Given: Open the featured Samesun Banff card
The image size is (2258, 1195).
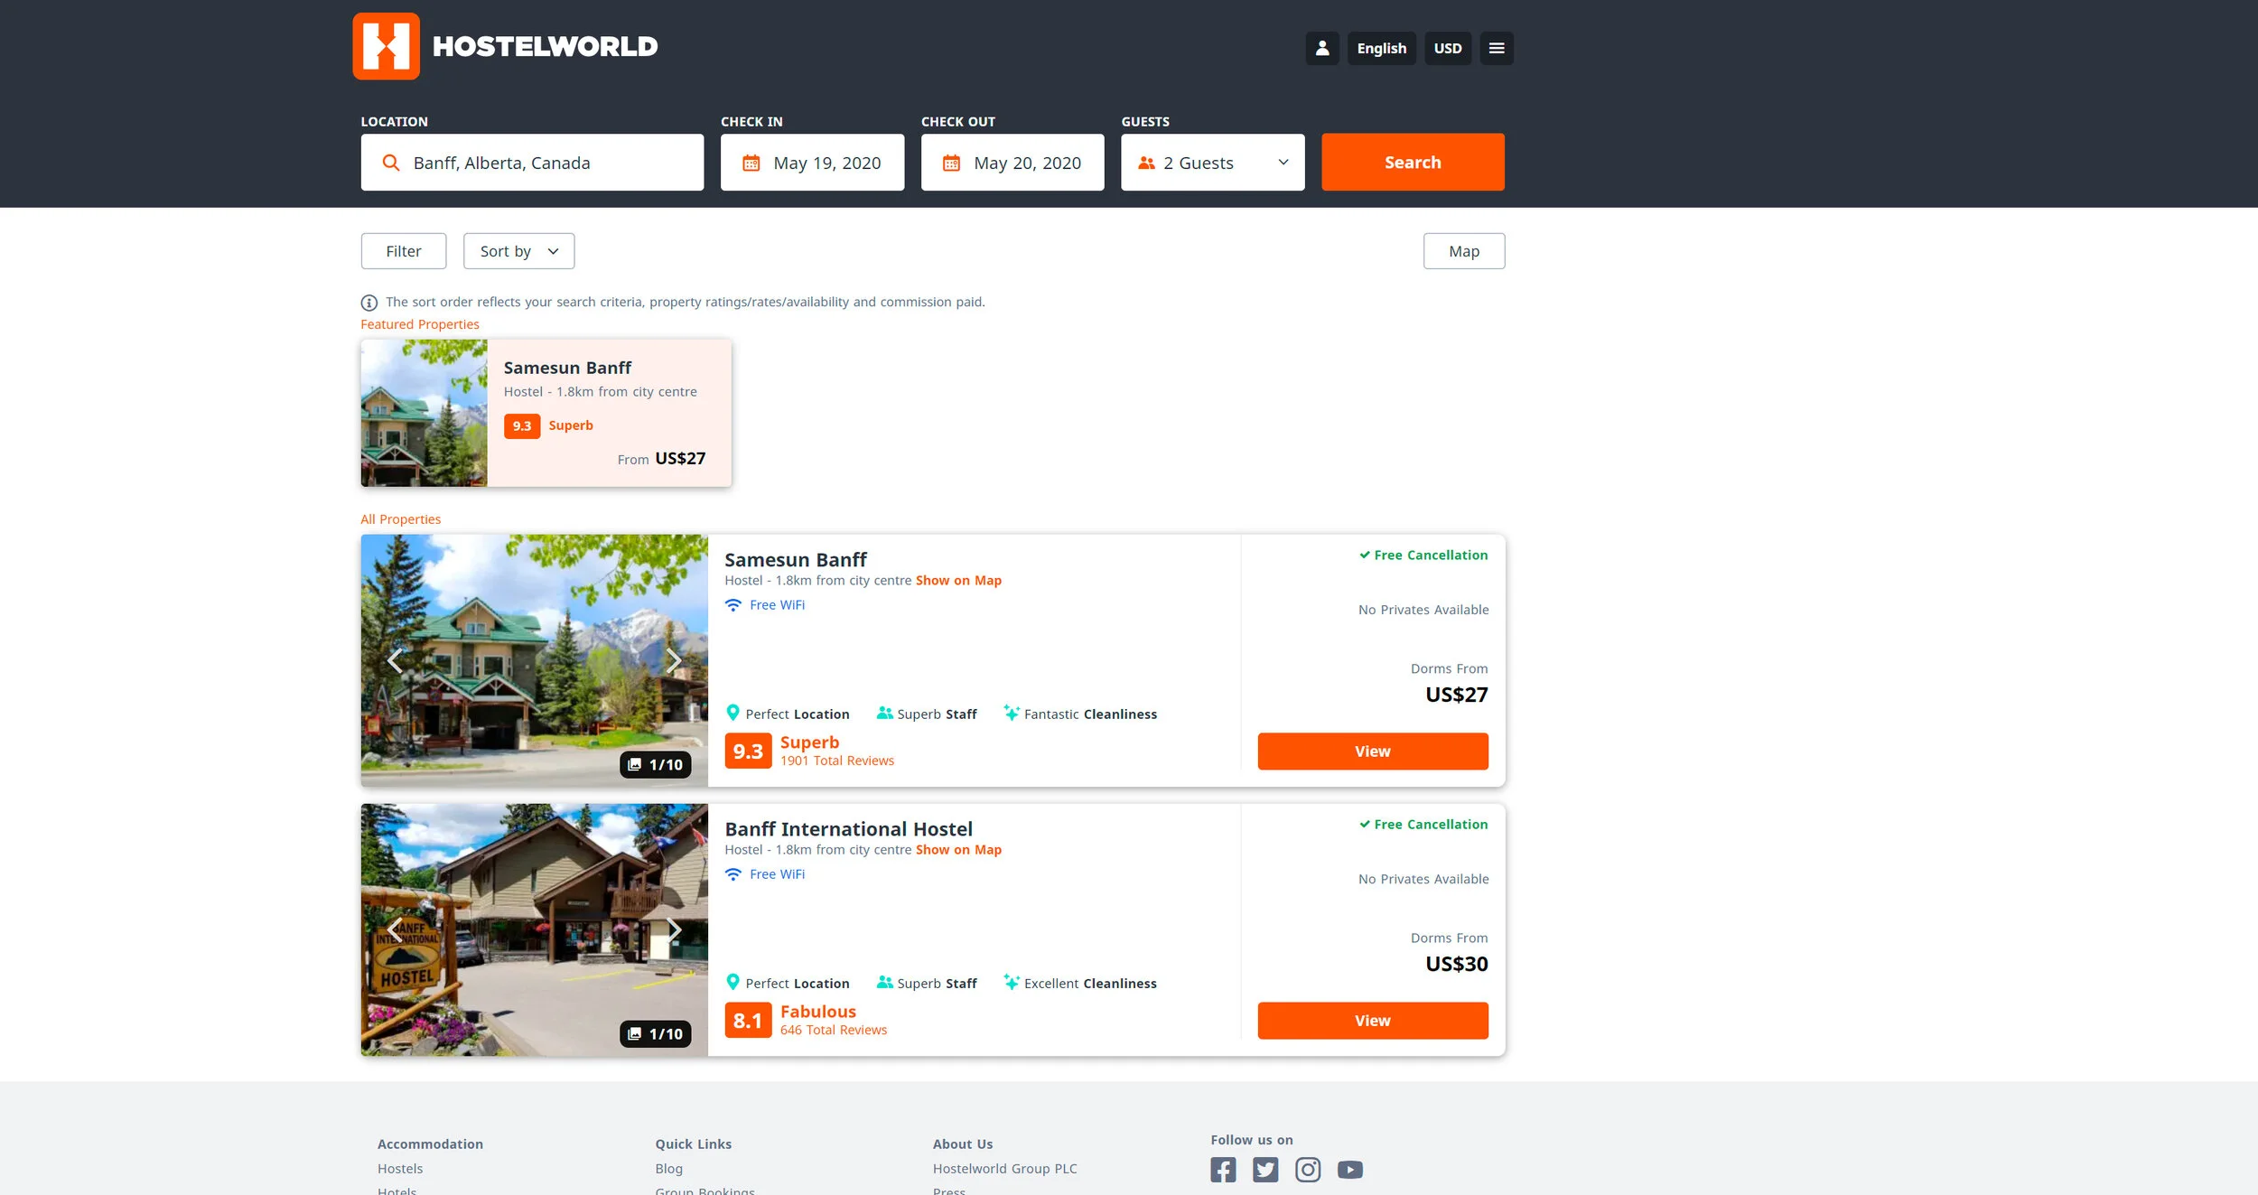Looking at the screenshot, I should point(546,413).
